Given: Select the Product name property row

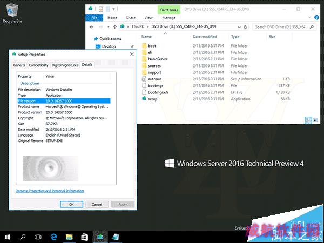Looking at the screenshot, I should pos(64,106).
